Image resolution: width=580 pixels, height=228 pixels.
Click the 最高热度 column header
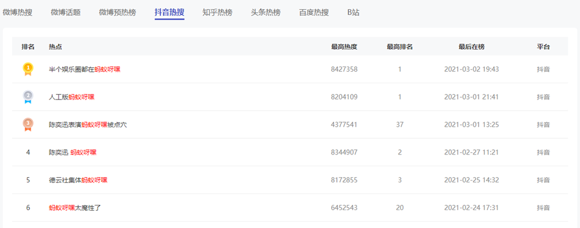tap(344, 47)
